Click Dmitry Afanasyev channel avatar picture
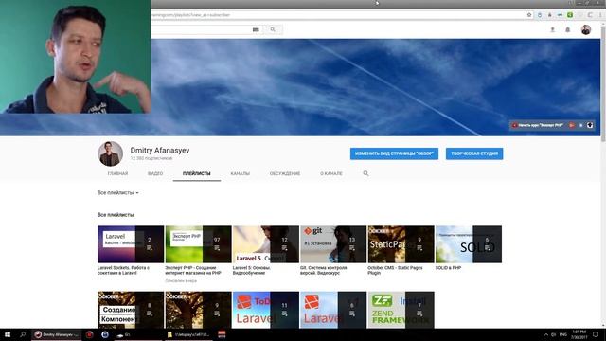This screenshot has height=341, width=606. [x=111, y=153]
